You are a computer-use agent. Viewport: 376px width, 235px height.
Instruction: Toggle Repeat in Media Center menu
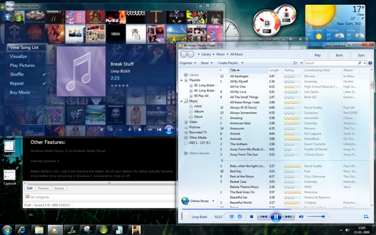[28, 83]
